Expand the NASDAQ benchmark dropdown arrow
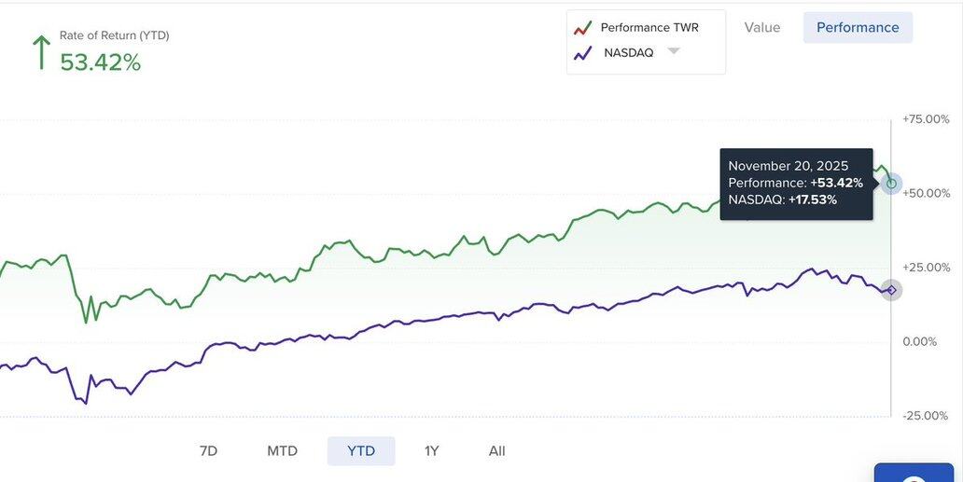Viewport: 963px width, 482px height. [674, 51]
